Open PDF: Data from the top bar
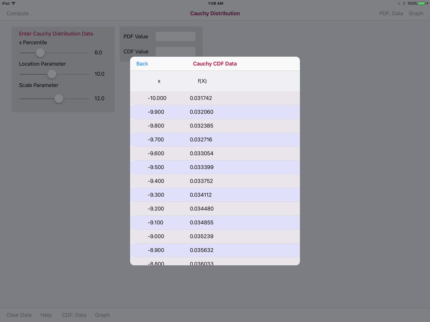 (x=391, y=13)
